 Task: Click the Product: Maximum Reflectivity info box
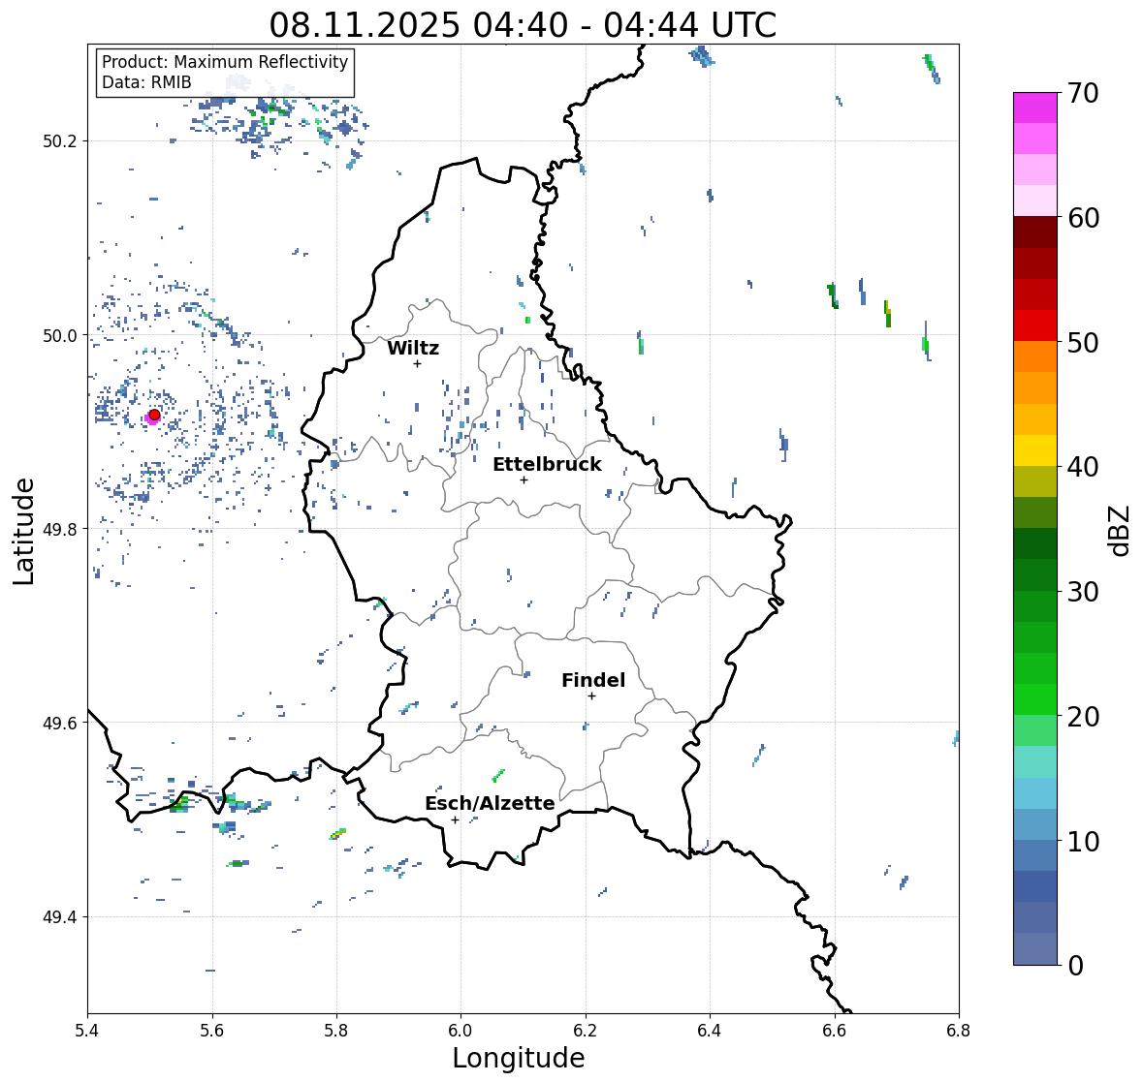[x=225, y=72]
